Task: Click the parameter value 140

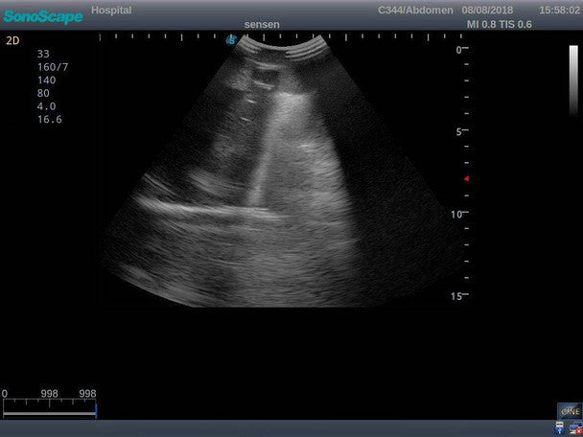Action: coord(46,80)
